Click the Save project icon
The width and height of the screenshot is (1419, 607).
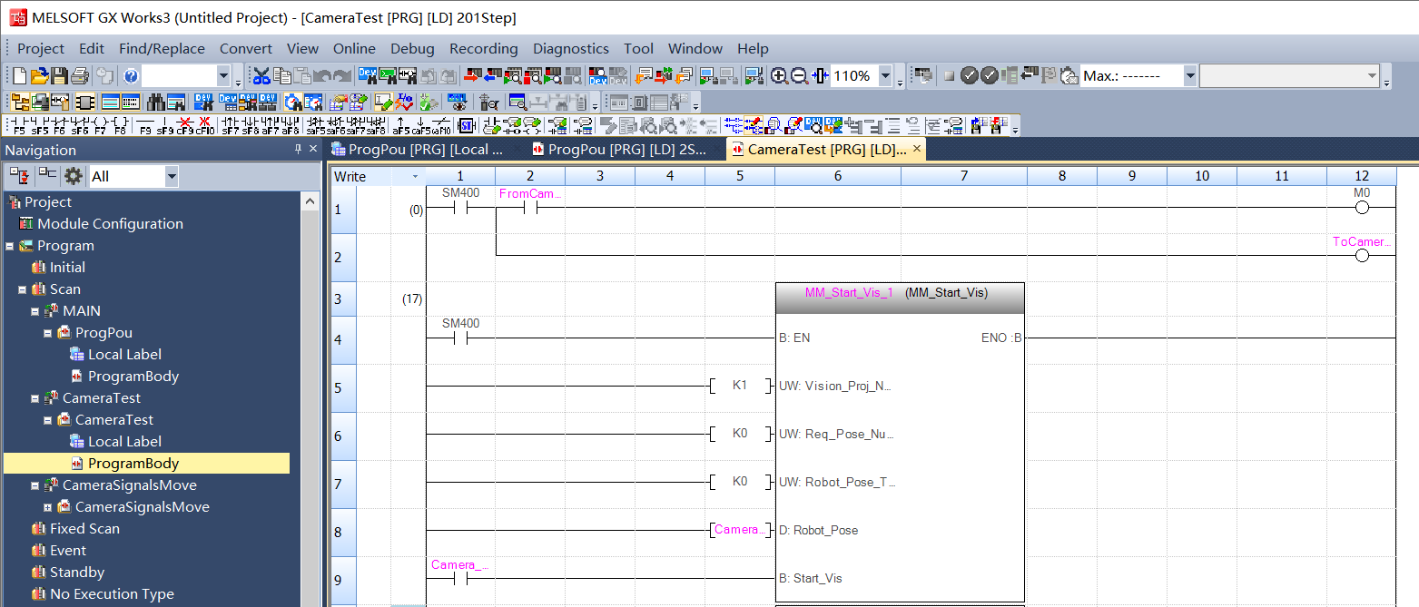coord(59,76)
